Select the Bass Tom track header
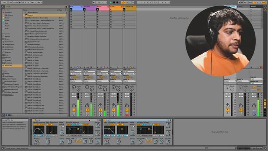268x151 pixels. pos(90,7)
